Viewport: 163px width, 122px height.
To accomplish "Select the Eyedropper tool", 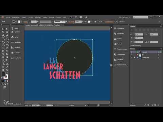I will coord(3,60).
